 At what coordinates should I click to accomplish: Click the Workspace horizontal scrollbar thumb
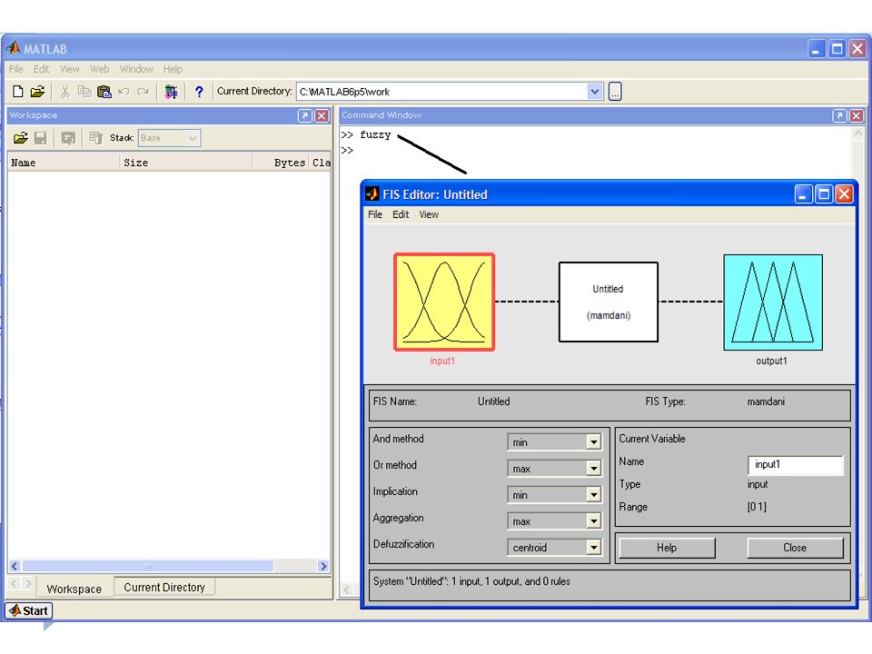[148, 566]
